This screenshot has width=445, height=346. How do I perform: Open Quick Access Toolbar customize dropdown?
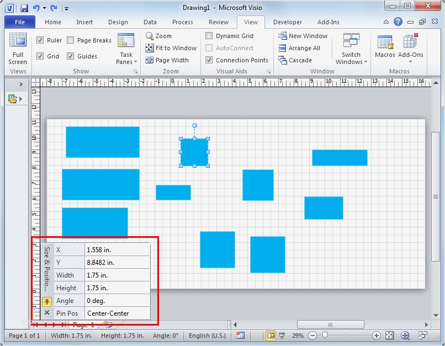(66, 8)
